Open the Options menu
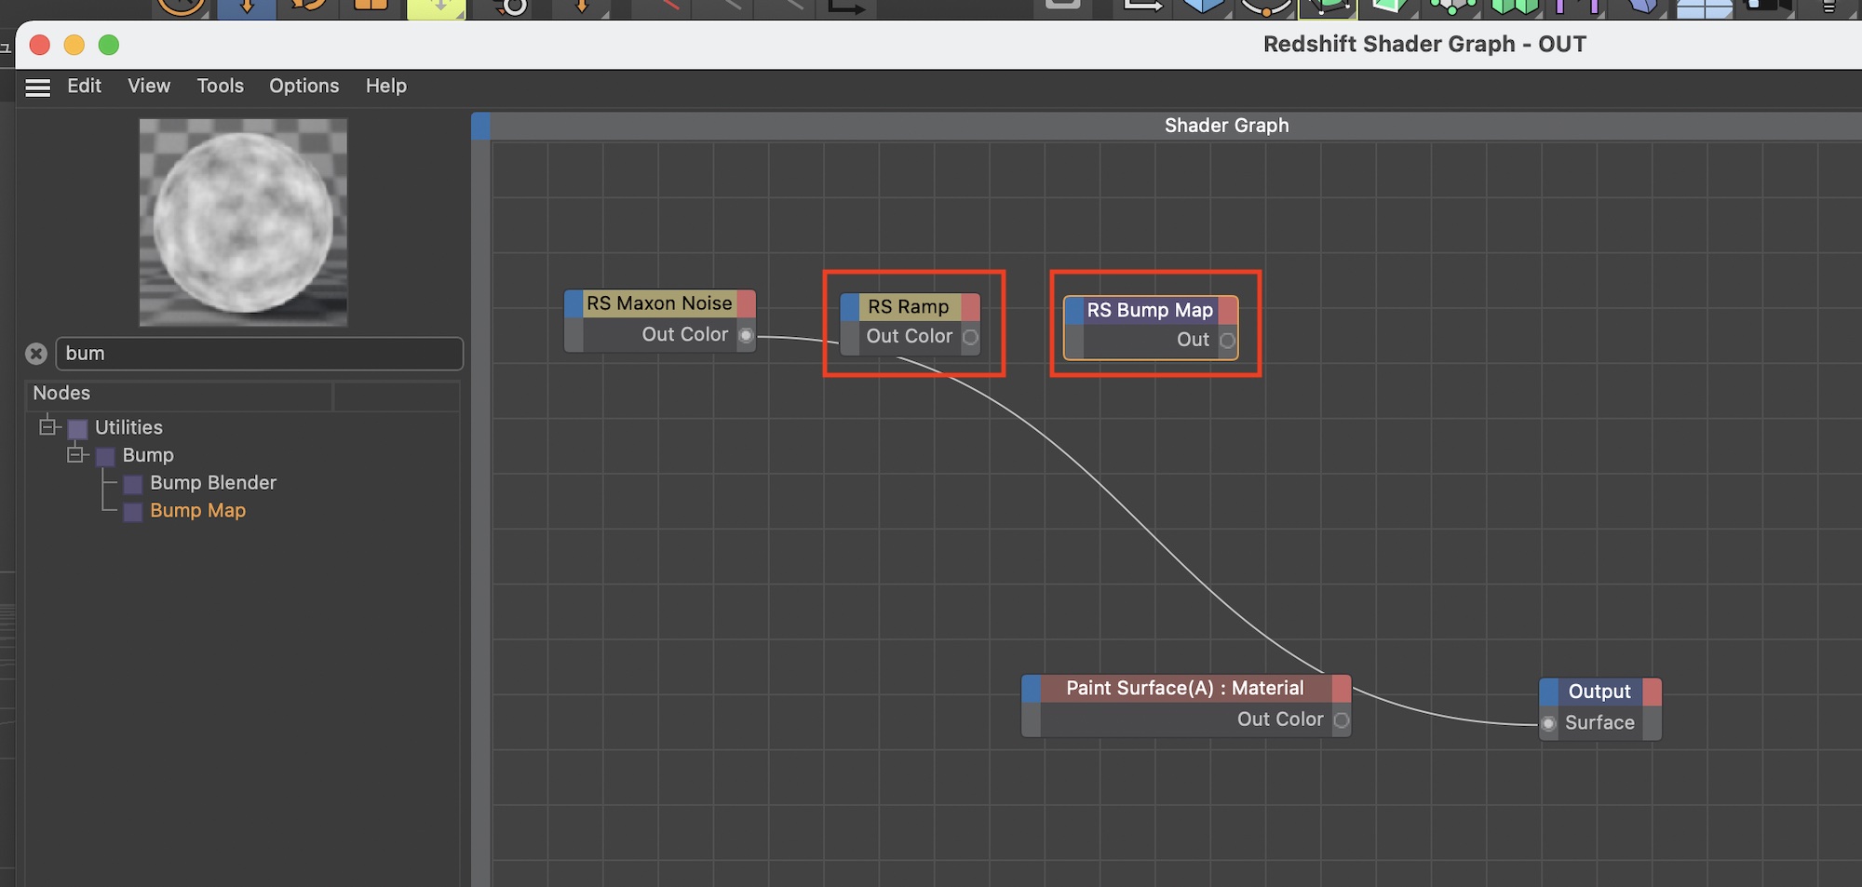This screenshot has height=887, width=1862. coord(304,86)
